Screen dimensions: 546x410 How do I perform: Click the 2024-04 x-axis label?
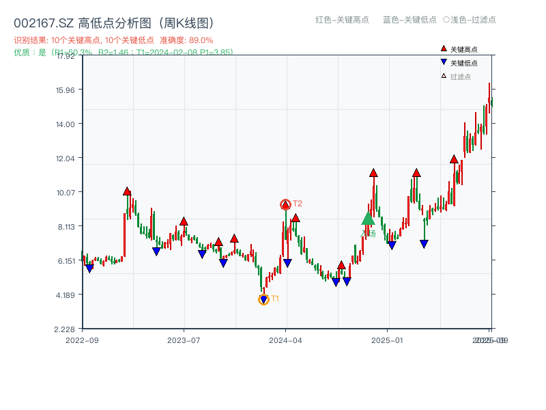point(285,340)
